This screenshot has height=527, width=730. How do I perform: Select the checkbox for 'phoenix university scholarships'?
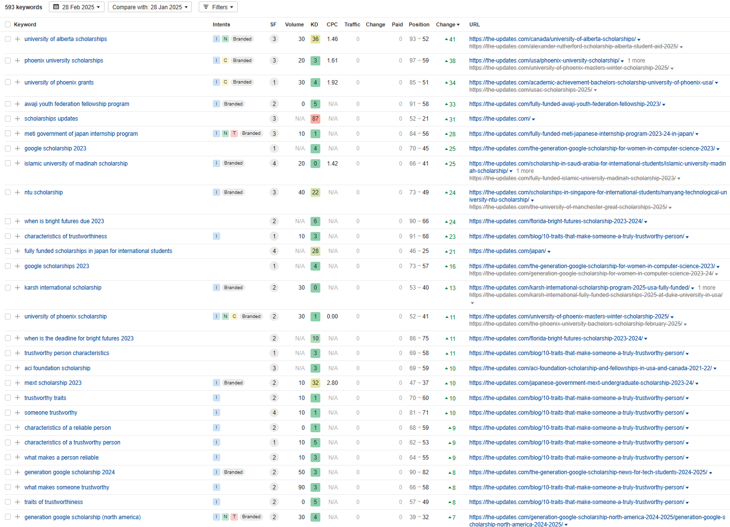point(8,61)
